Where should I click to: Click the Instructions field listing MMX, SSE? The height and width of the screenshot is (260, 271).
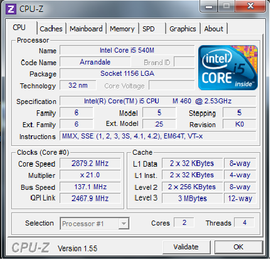[x=157, y=136]
